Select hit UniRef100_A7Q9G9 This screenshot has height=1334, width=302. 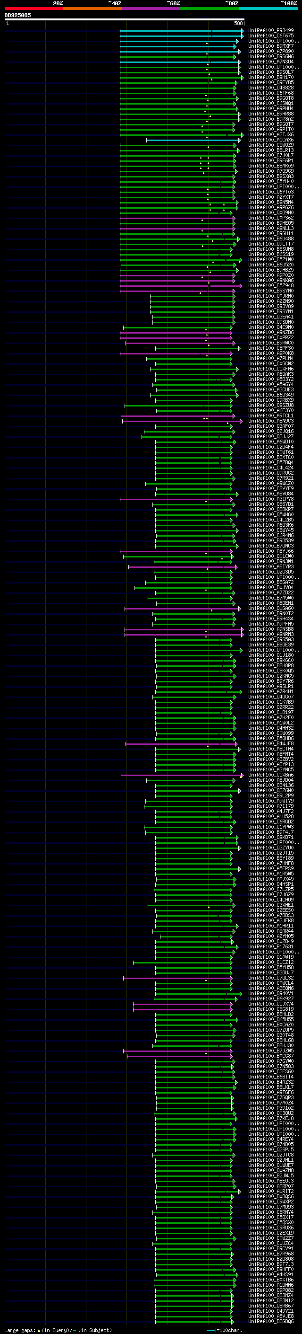(x=271, y=171)
